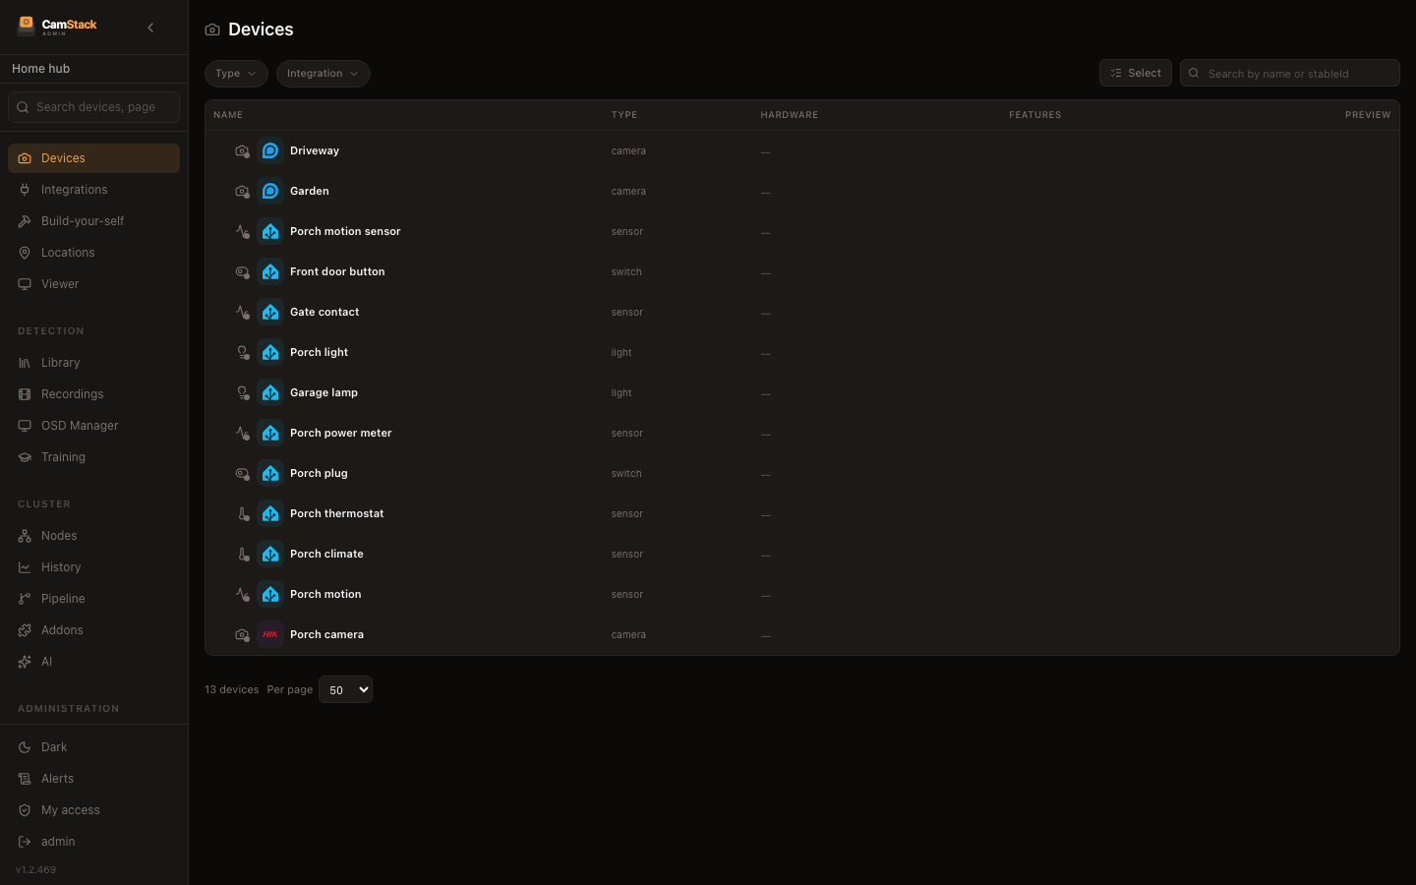
Task: Select the Garage lamp row
Action: [801, 392]
